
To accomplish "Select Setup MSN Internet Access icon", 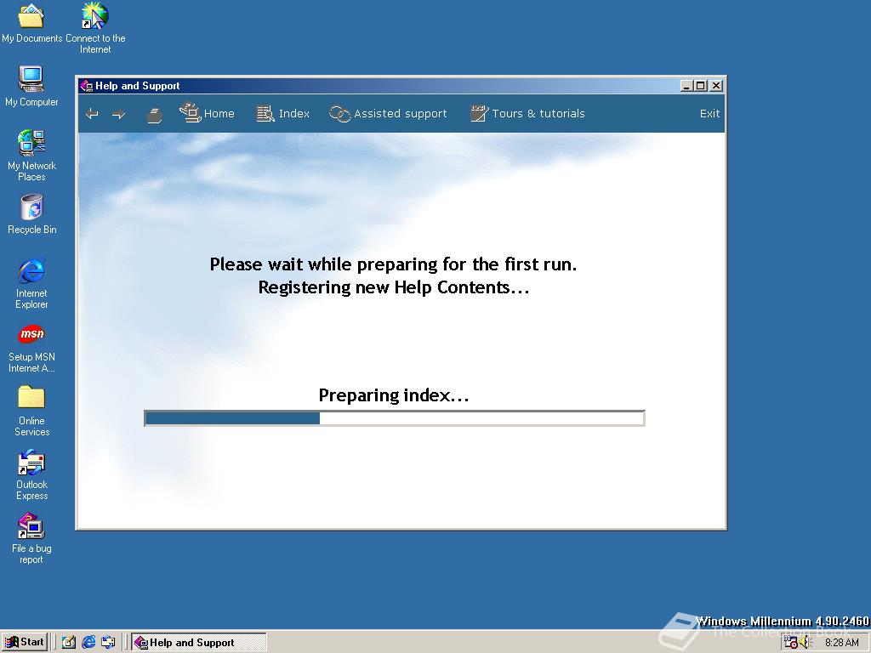I will pos(31,348).
